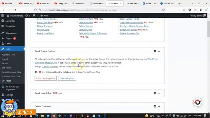This screenshot has width=210, height=118.
Task: Click grid icon in Reset Theme Options header
Action: click(155, 51)
